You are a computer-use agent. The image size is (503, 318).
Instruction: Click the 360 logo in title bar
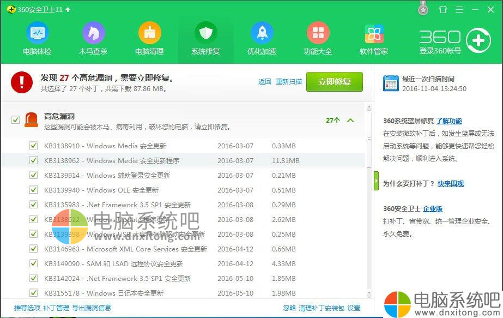tap(11, 9)
